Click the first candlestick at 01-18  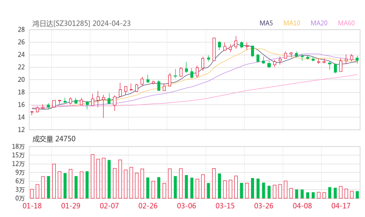[32, 113]
